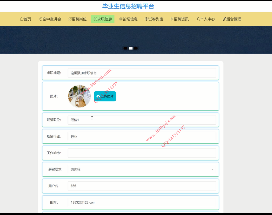
Task: Select the 求职信息 menu item
Action: coord(103,19)
